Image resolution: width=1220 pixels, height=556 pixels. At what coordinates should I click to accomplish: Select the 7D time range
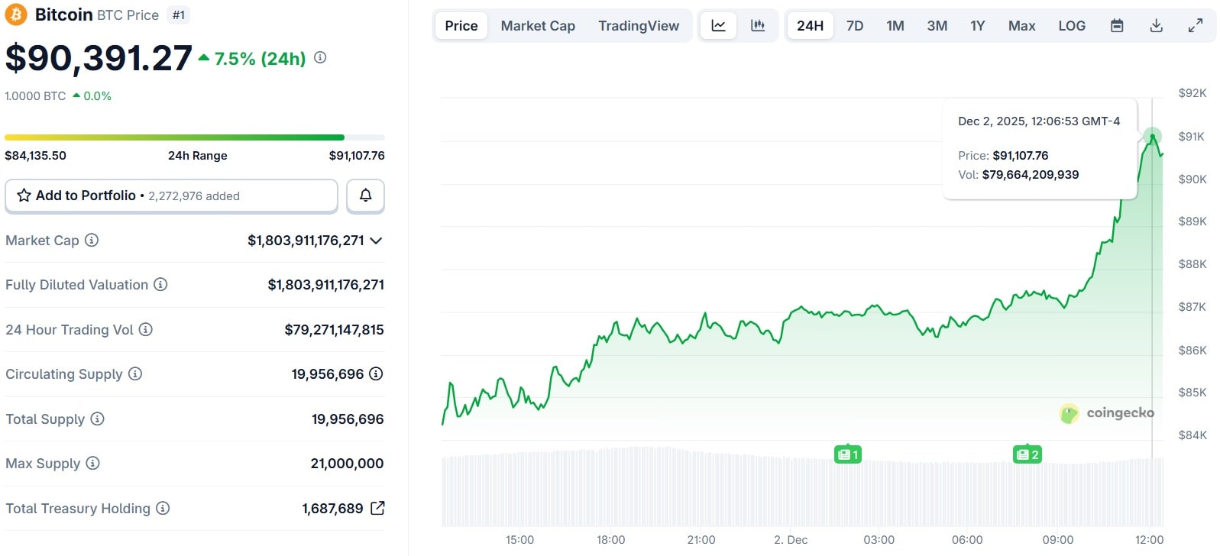(x=855, y=26)
